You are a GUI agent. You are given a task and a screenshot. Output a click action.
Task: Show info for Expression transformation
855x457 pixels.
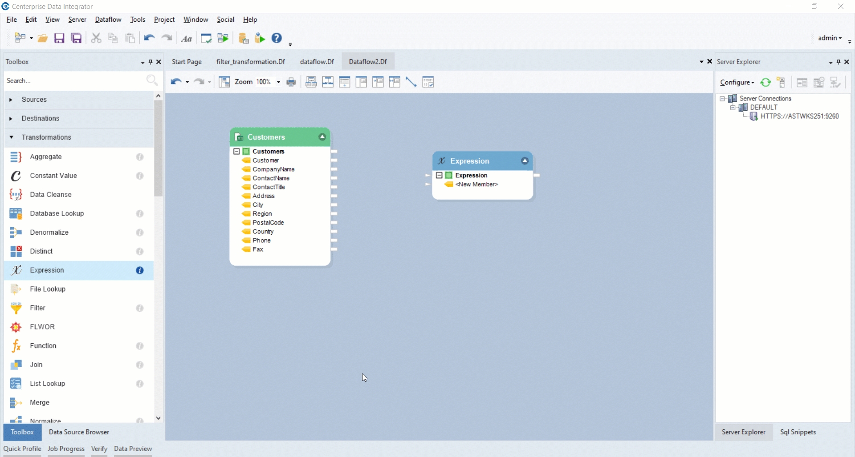tap(140, 270)
